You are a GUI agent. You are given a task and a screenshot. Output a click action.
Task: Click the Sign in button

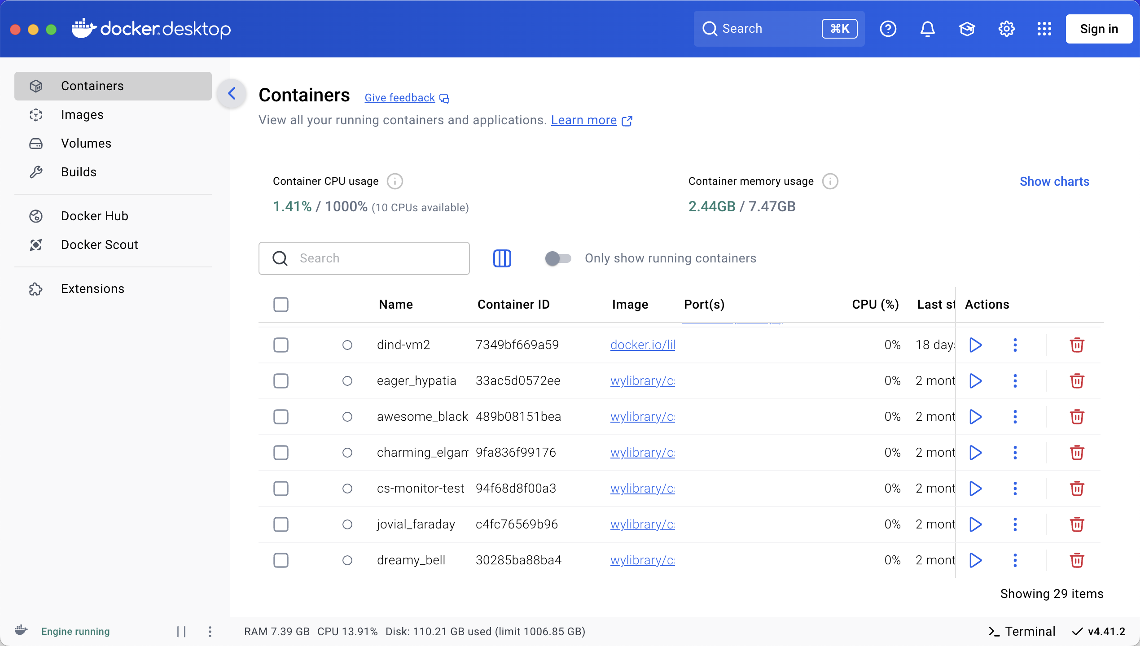pyautogui.click(x=1099, y=29)
